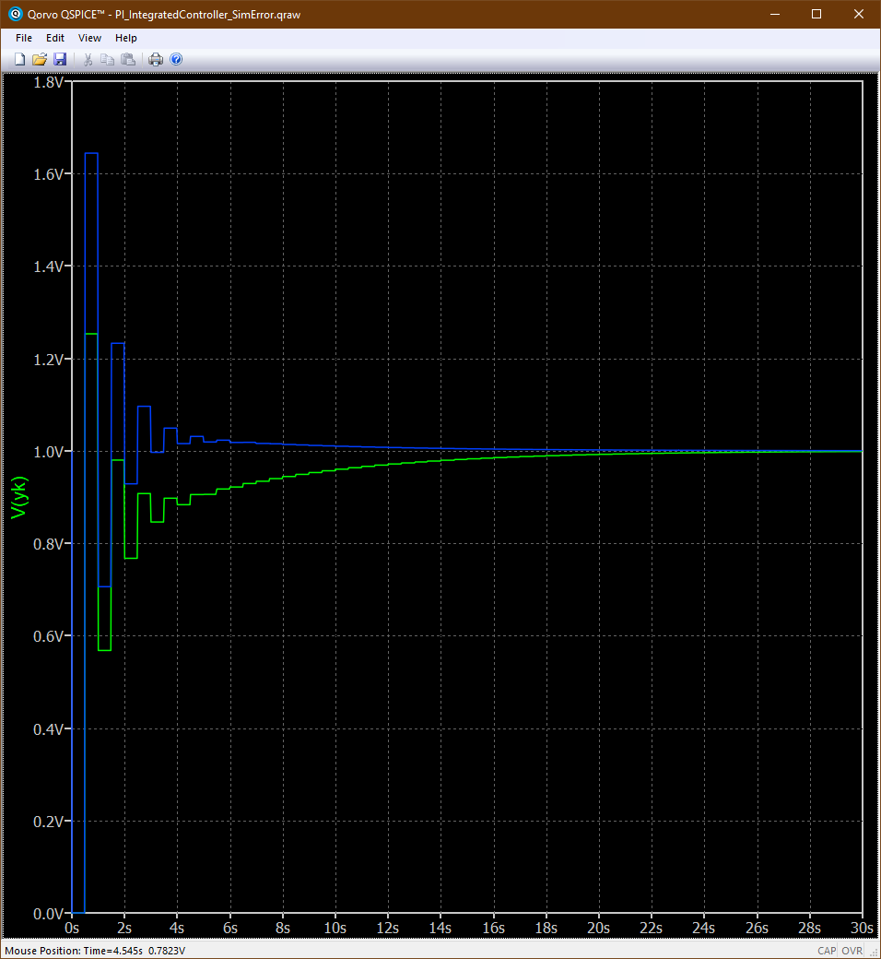881x959 pixels.
Task: Click the Open folder toolbar icon
Action: [40, 60]
